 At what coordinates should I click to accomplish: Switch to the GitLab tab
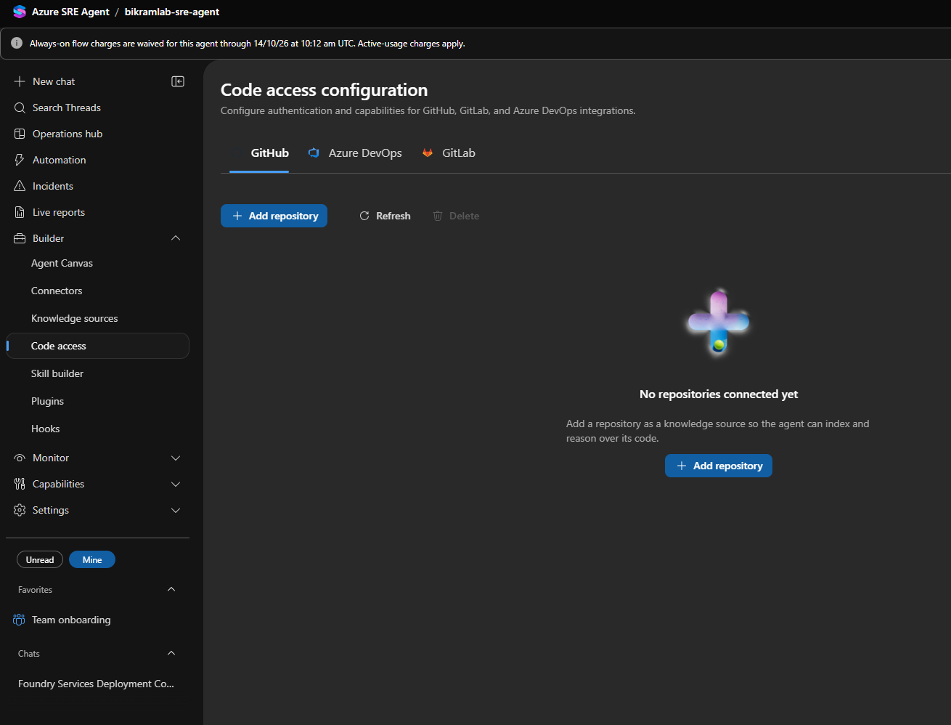click(x=449, y=153)
